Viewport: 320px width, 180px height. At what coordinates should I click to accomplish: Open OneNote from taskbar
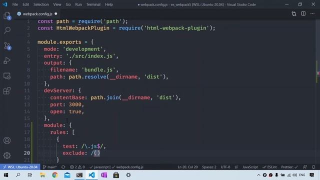(x=103, y=175)
